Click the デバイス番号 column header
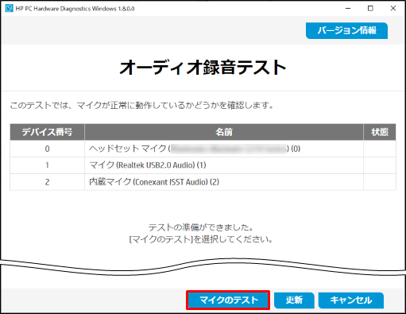 (x=47, y=132)
